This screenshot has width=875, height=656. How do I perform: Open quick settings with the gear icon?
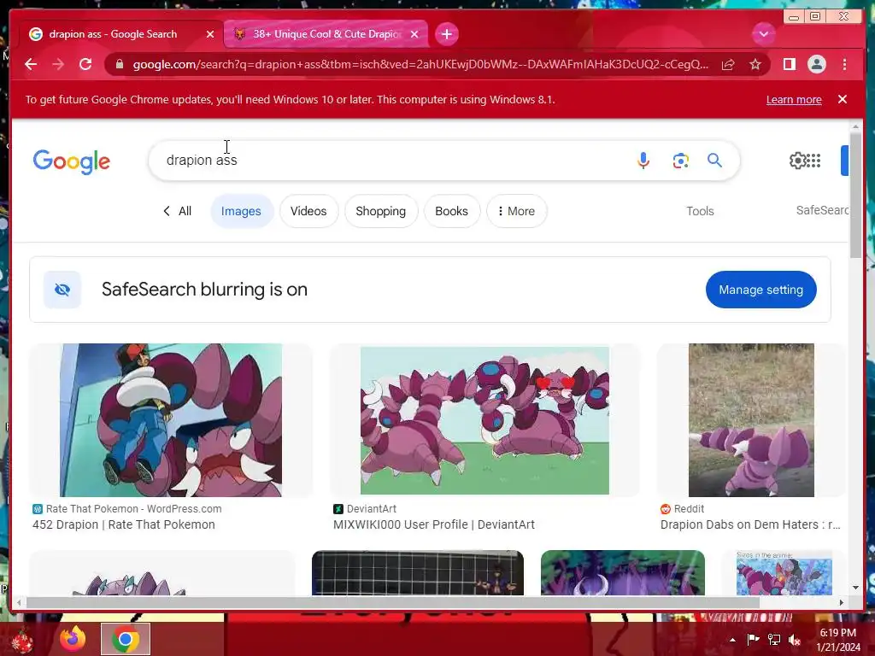[797, 161]
